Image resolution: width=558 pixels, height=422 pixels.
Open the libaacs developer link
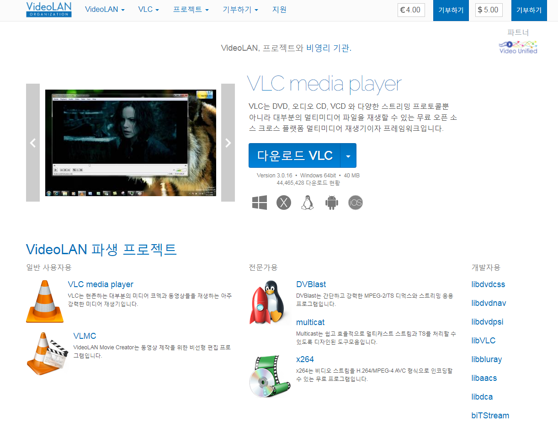click(484, 378)
